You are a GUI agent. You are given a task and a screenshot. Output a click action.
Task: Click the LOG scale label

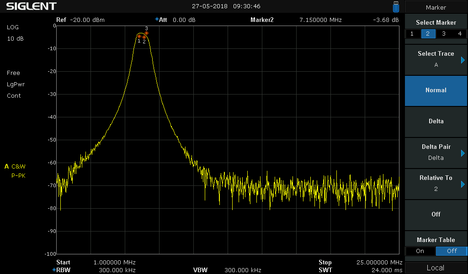(x=12, y=27)
